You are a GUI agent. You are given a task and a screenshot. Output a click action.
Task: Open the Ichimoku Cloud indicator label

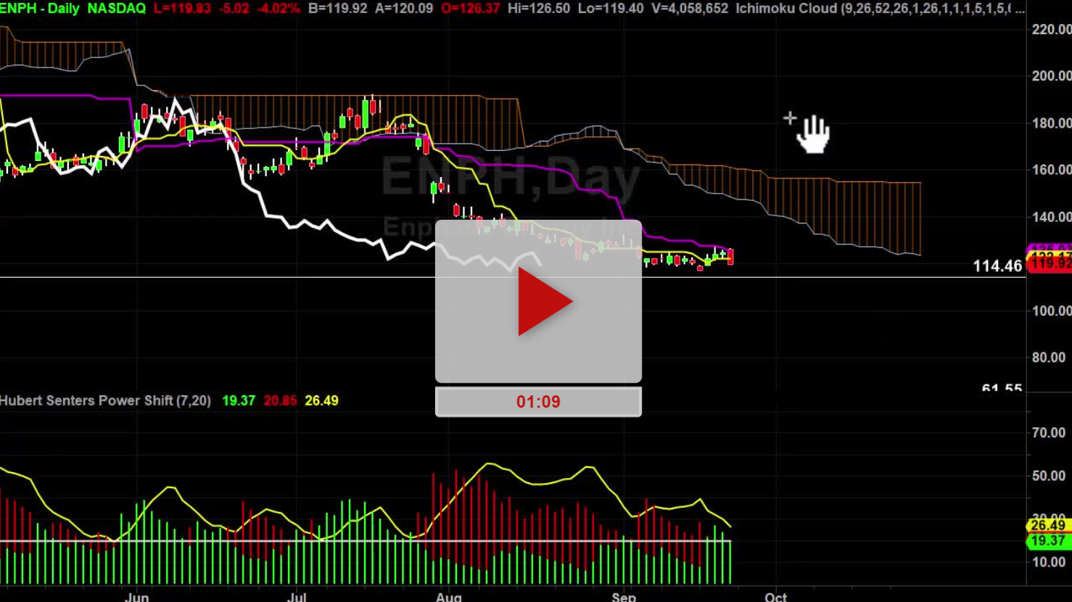point(881,9)
